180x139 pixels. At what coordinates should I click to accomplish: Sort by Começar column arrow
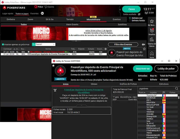(14, 49)
